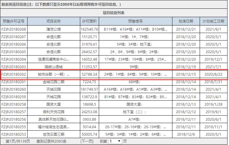Click area value 52788.34

90,74
